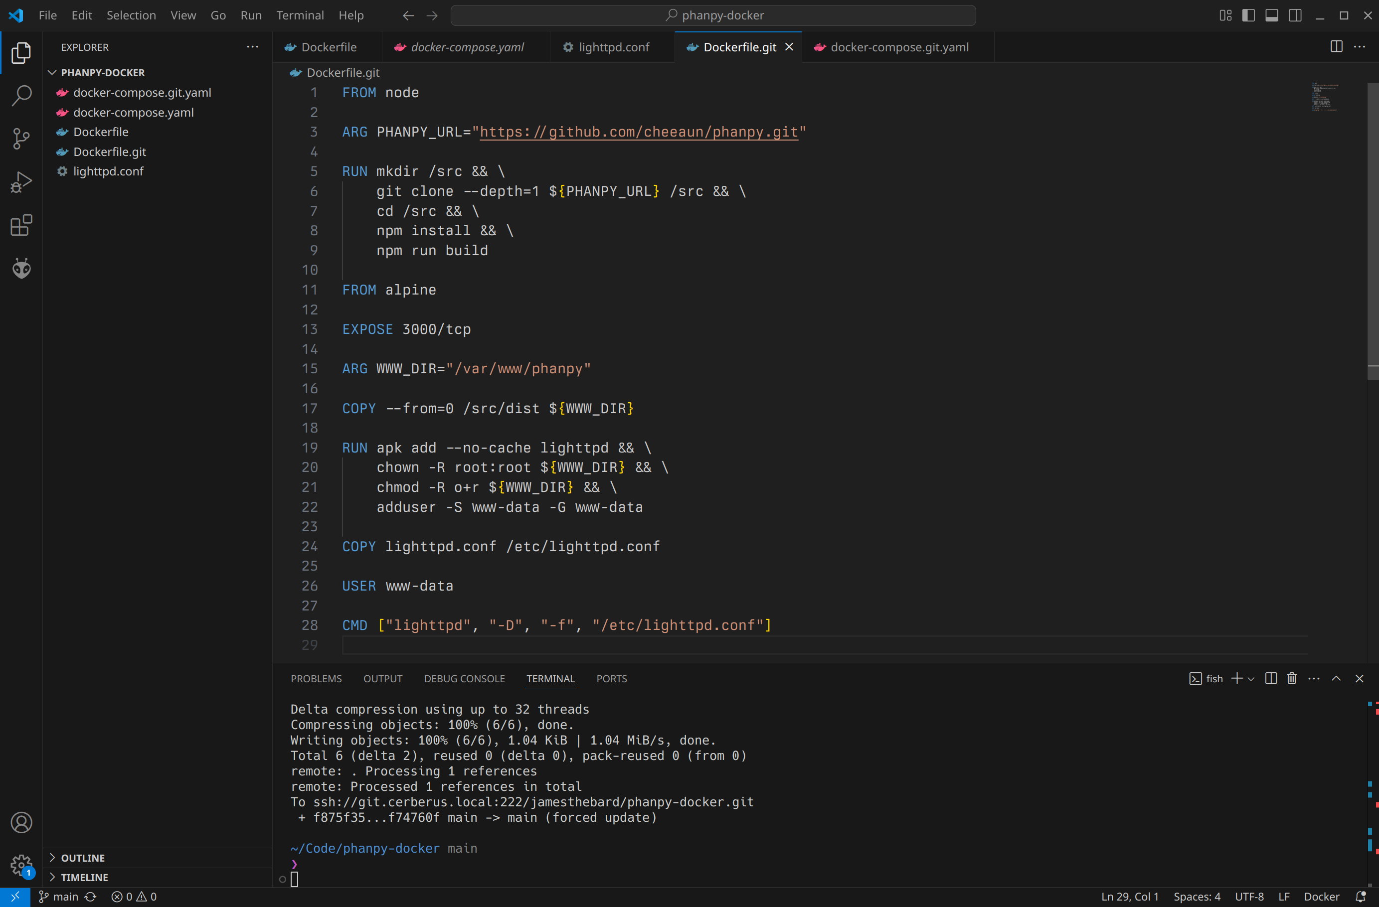Open the Extensions view icon
Screen dimensions: 1379x907
pyautogui.click(x=21, y=225)
